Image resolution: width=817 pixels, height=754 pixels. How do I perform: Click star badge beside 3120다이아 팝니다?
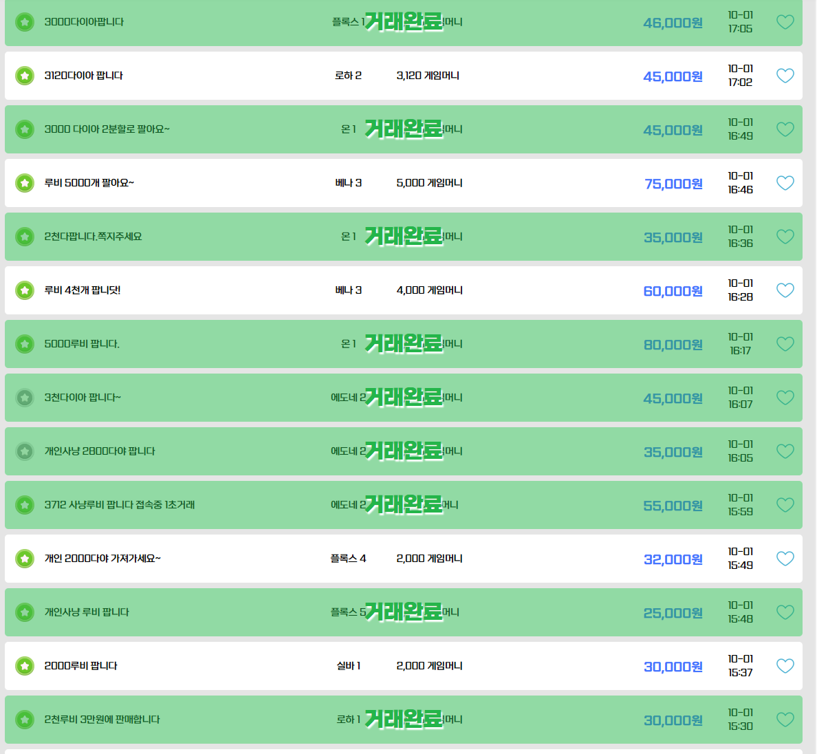click(25, 76)
